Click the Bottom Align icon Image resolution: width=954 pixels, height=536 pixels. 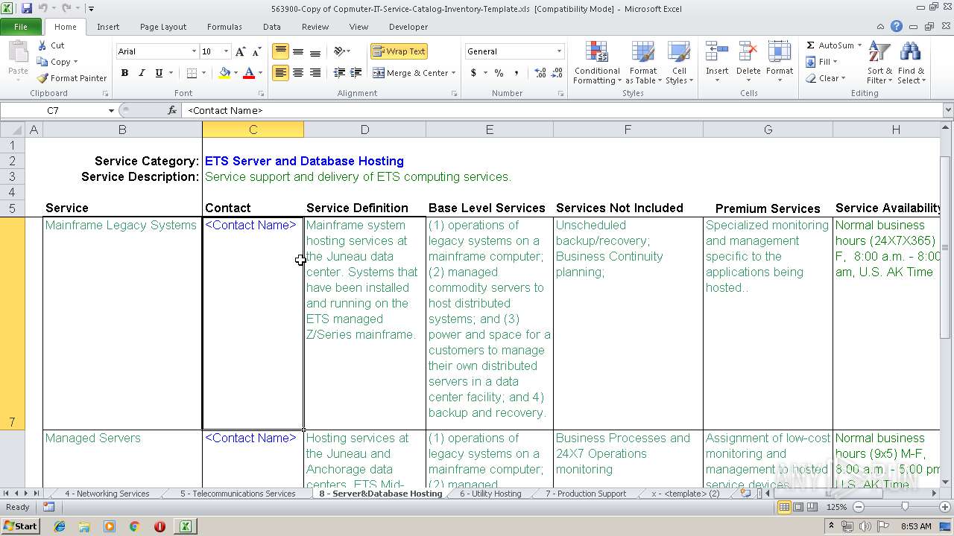315,51
